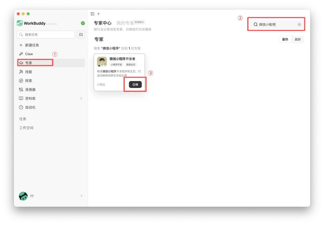This screenshot has height=225, width=324.
Task: Sort experts by 最新
Action: click(x=298, y=39)
